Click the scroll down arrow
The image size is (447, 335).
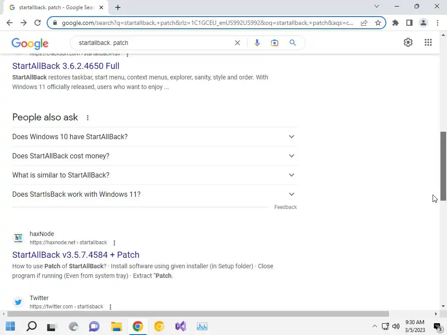tap(443, 306)
